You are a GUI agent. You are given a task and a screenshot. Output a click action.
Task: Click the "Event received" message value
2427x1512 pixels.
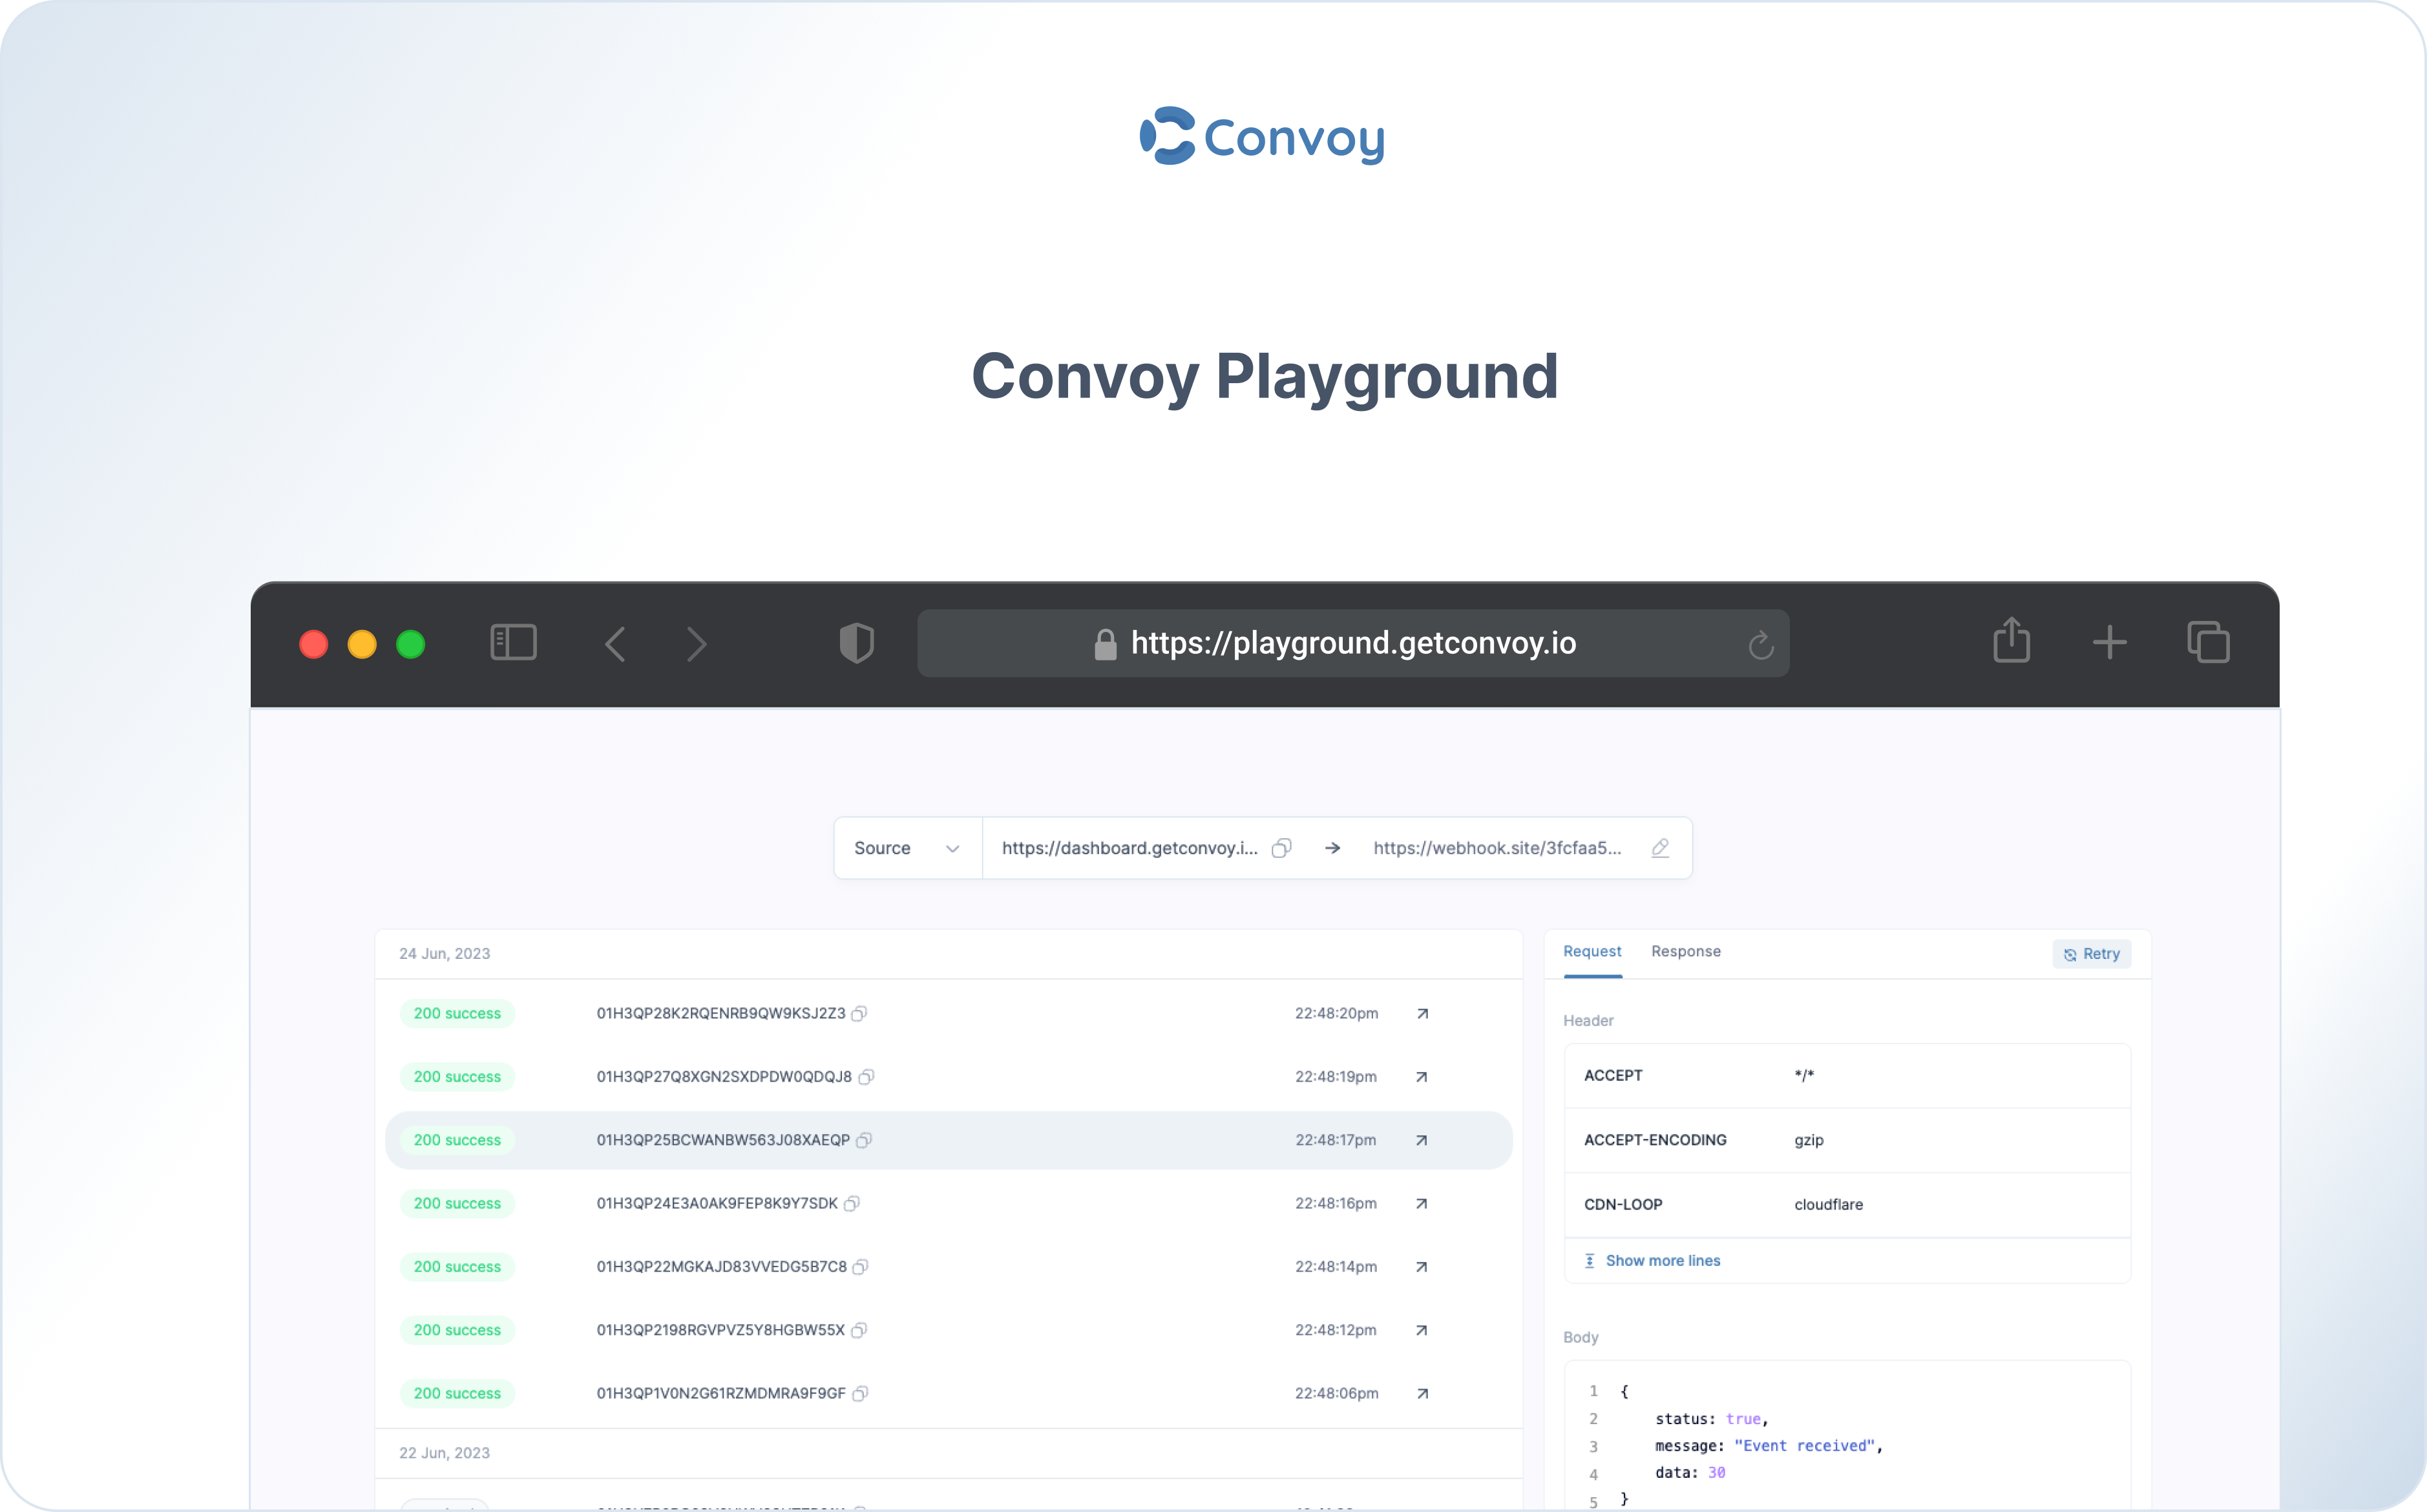tap(1804, 1446)
